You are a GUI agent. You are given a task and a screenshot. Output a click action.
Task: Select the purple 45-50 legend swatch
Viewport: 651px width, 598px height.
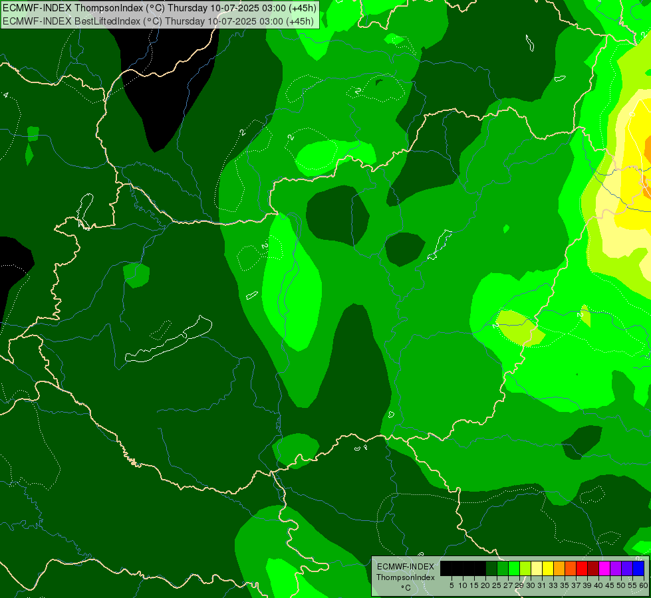(x=616, y=568)
